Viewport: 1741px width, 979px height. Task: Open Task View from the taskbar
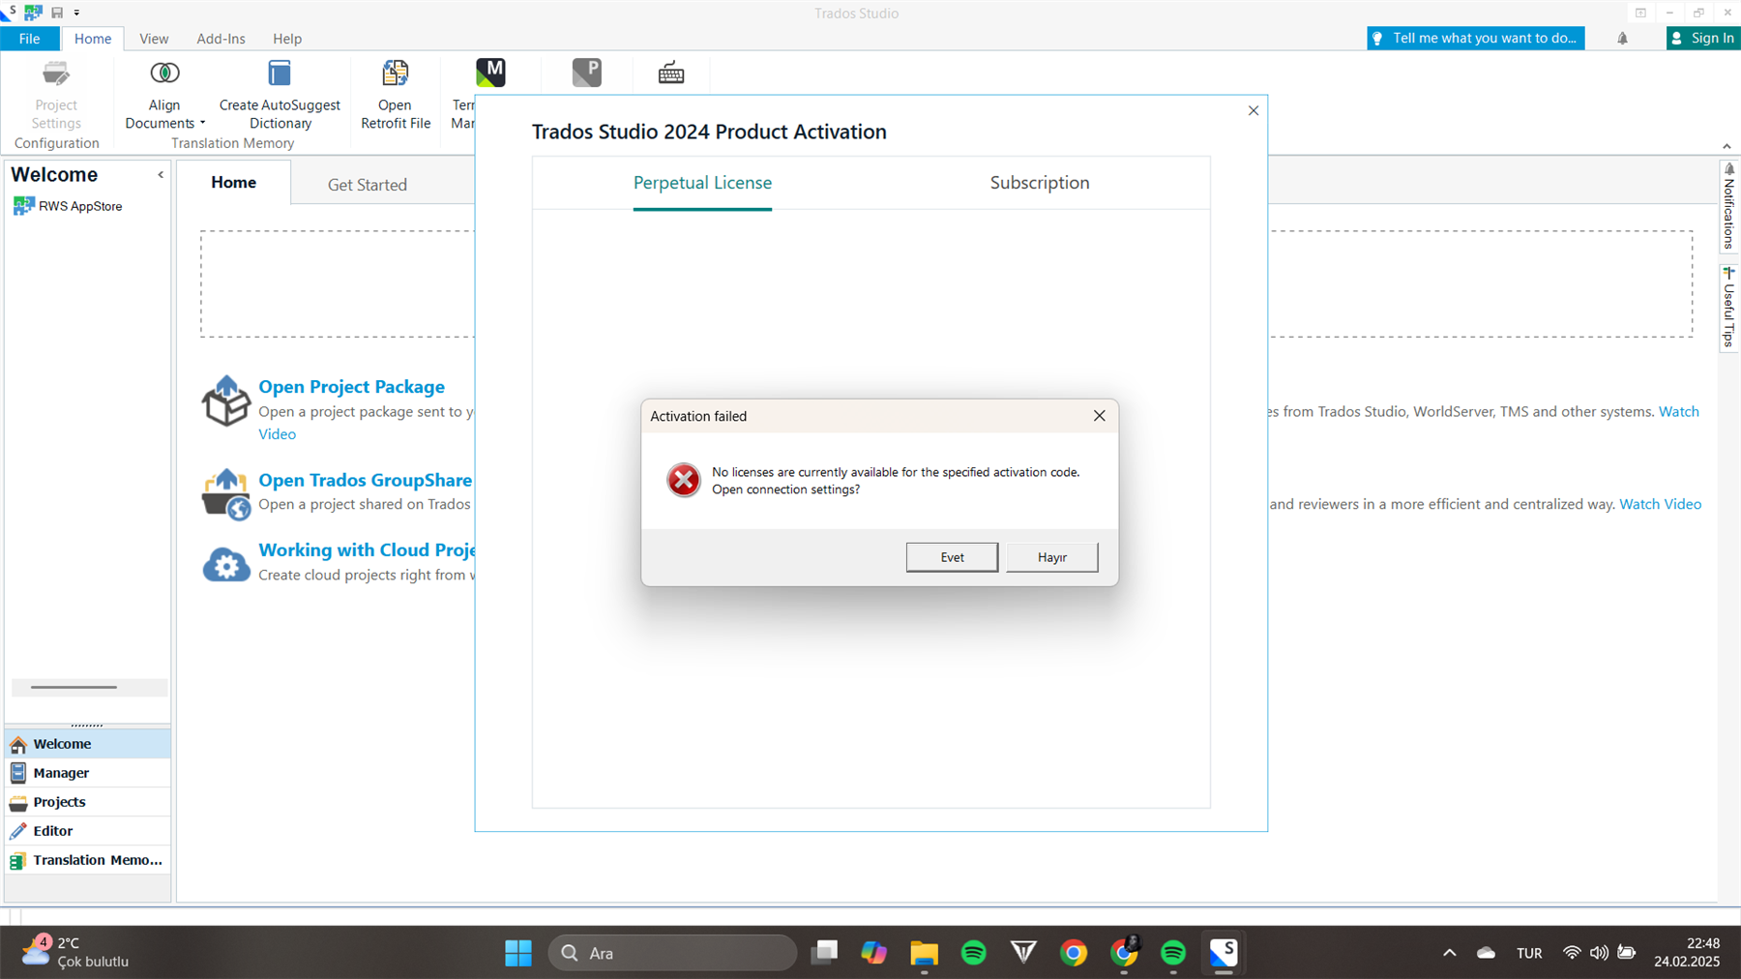[x=825, y=953]
